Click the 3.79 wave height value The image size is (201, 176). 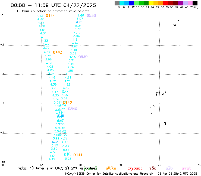coord(46,48)
